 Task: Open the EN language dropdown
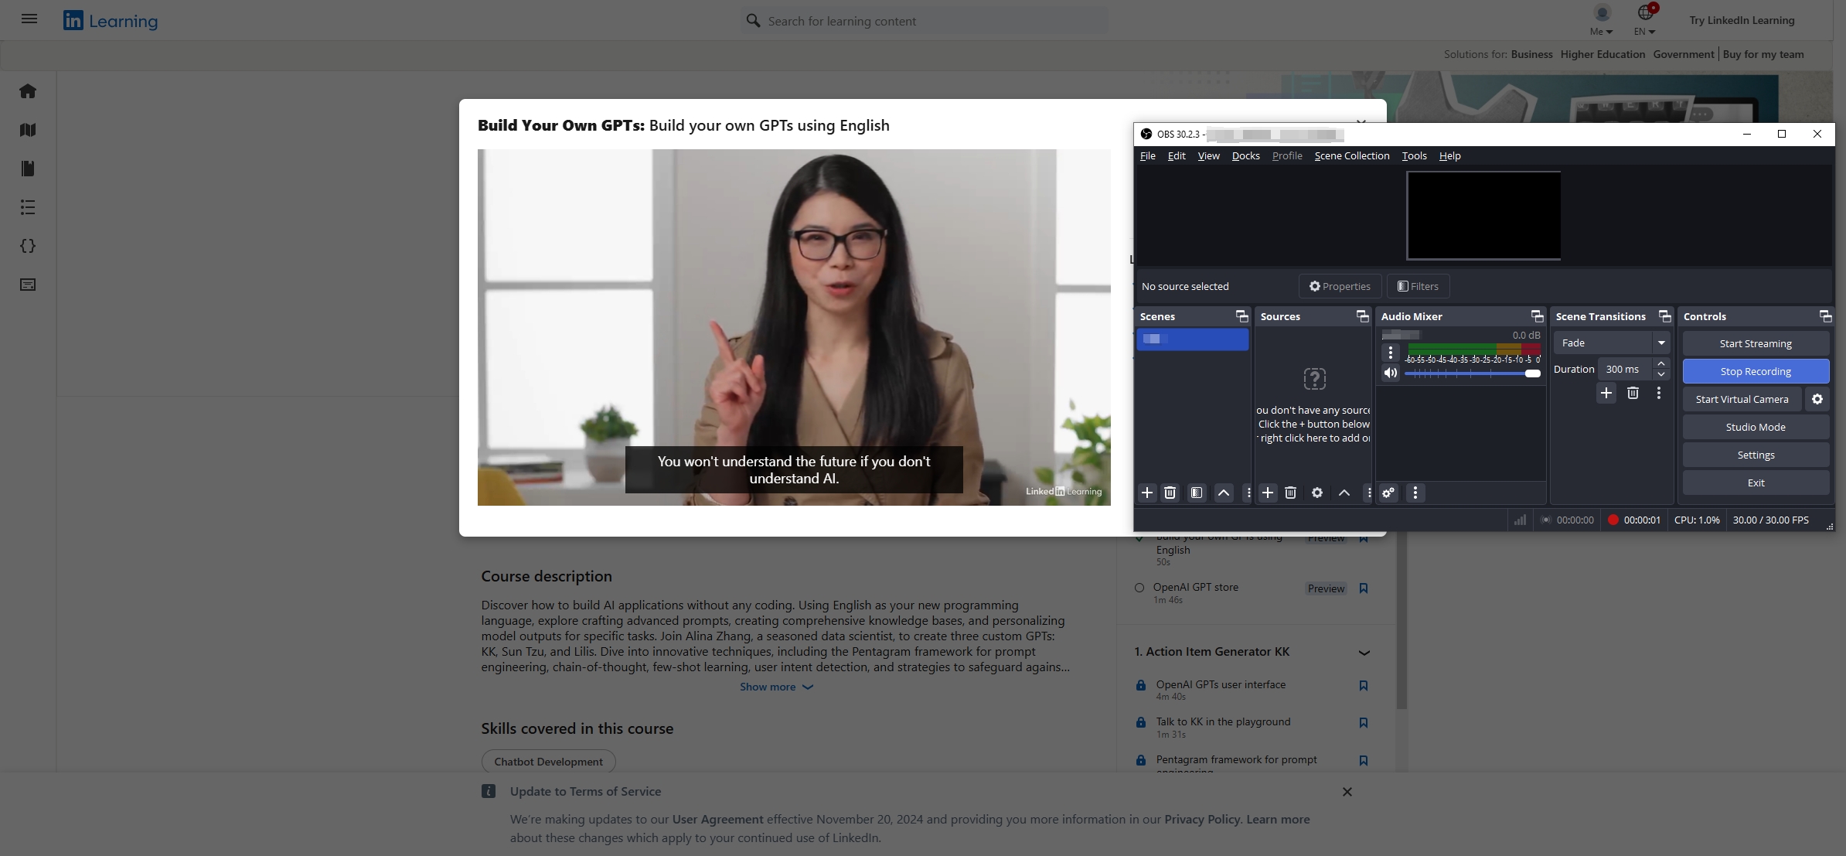point(1645,21)
